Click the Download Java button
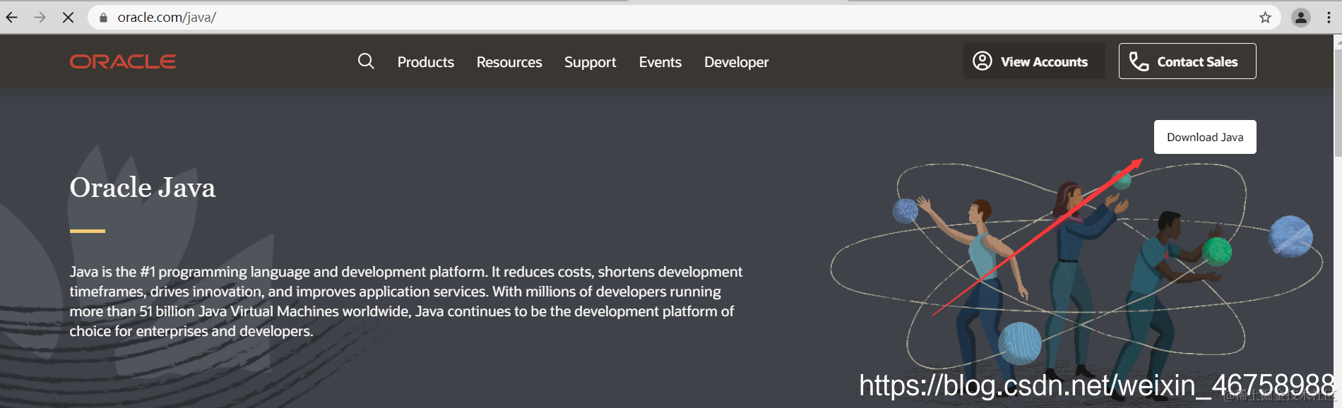 coord(1205,137)
